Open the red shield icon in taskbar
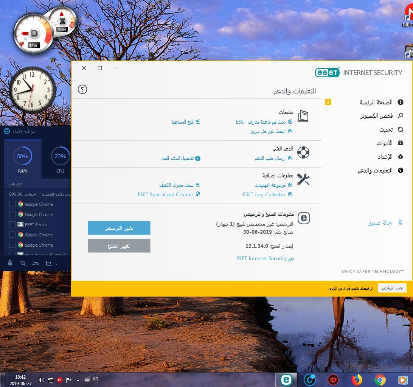 coord(333,380)
